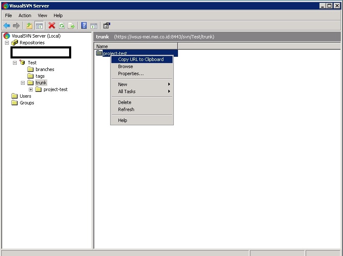Click the Up one level folder icon
Viewport: 343px width, 256px height.
(x=28, y=25)
